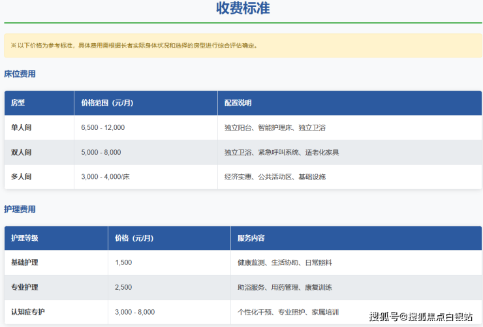Click the 房型 column header
The height and width of the screenshot is (327, 483).
[18, 103]
